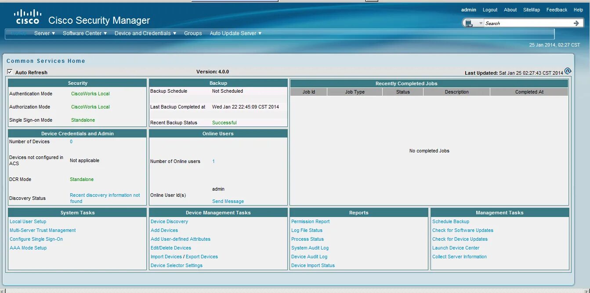The width and height of the screenshot is (590, 293).
Task: Click DCR Mode Standalone value
Action: point(82,179)
